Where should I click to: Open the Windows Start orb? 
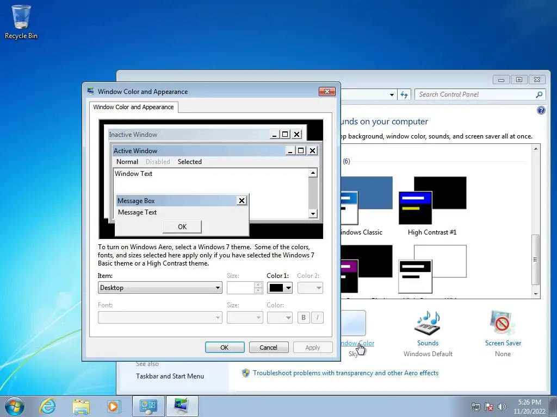coord(15,406)
